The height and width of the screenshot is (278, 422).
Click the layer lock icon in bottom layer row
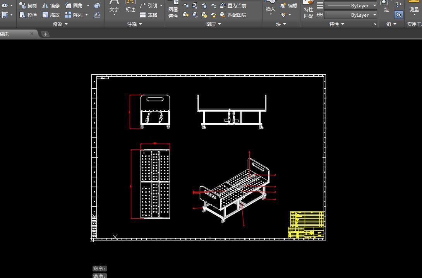(x=214, y=15)
